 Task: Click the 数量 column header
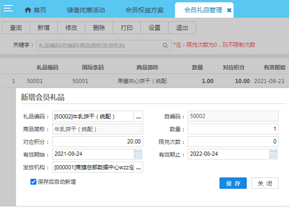[x=197, y=67]
